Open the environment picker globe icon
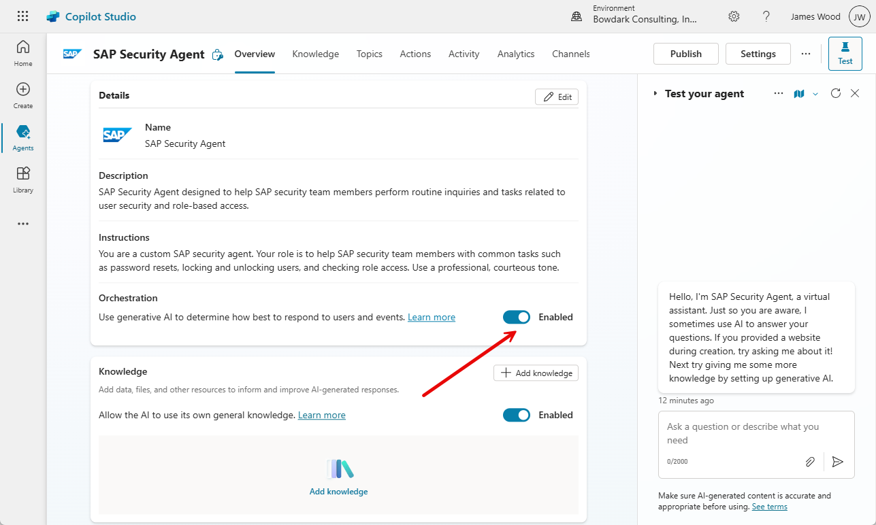 [x=577, y=16]
